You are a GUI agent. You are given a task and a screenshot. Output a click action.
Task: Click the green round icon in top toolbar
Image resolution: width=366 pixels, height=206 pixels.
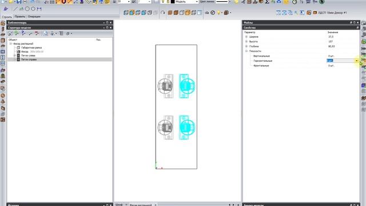(322, 2)
